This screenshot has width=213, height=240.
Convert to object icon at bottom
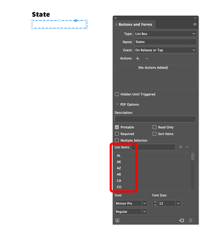[181, 220]
